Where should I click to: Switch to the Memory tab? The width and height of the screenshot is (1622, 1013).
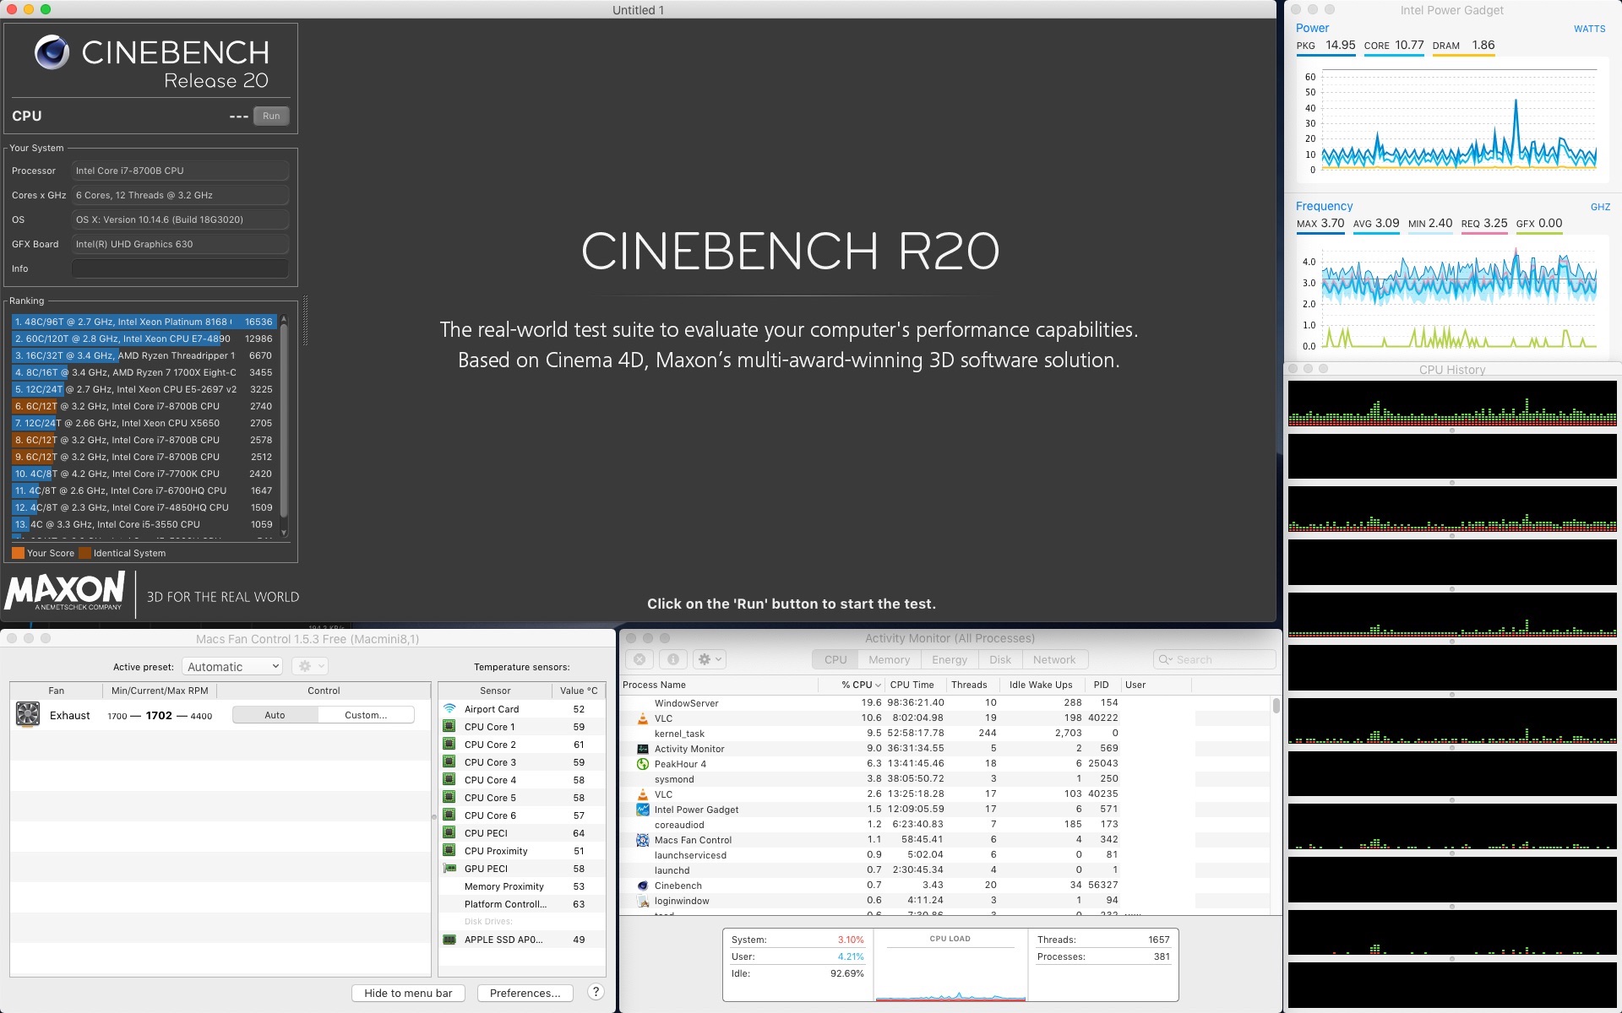[889, 659]
